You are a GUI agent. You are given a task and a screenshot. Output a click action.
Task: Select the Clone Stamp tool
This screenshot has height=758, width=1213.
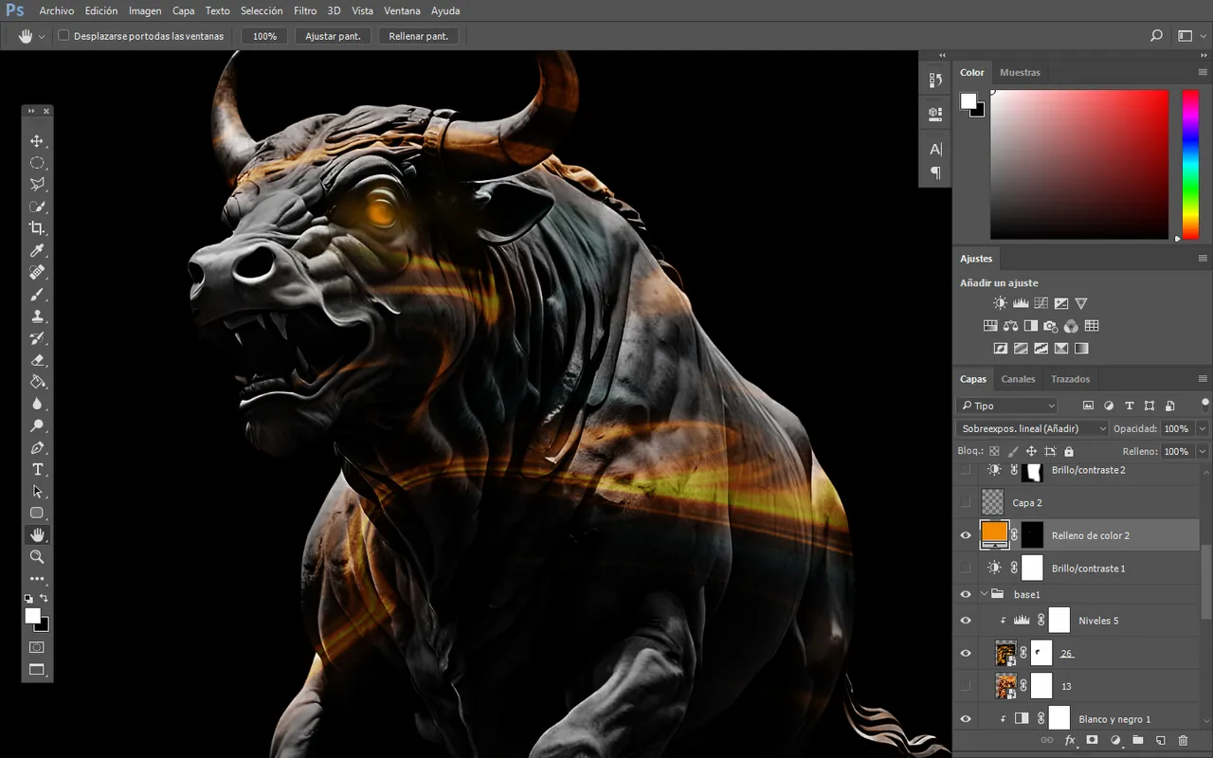pyautogui.click(x=37, y=316)
